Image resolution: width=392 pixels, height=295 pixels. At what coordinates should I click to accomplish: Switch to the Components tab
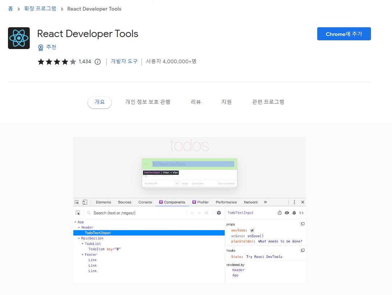pyautogui.click(x=172, y=202)
